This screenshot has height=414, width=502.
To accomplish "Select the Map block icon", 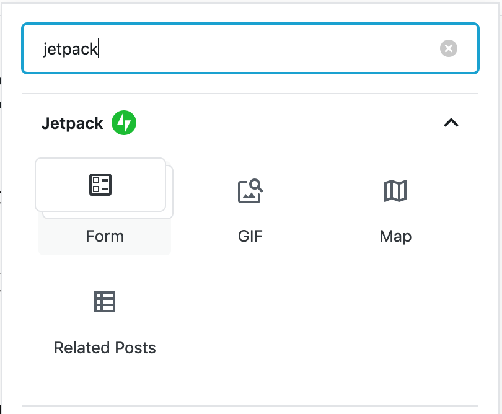I will pos(395,192).
